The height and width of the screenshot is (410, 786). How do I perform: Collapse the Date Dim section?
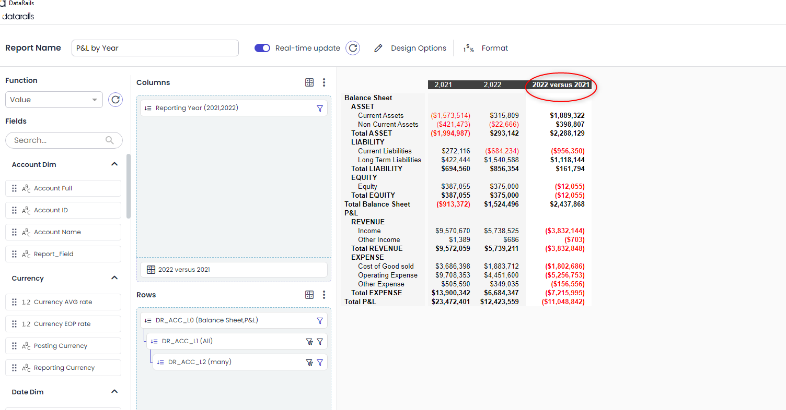coord(114,392)
